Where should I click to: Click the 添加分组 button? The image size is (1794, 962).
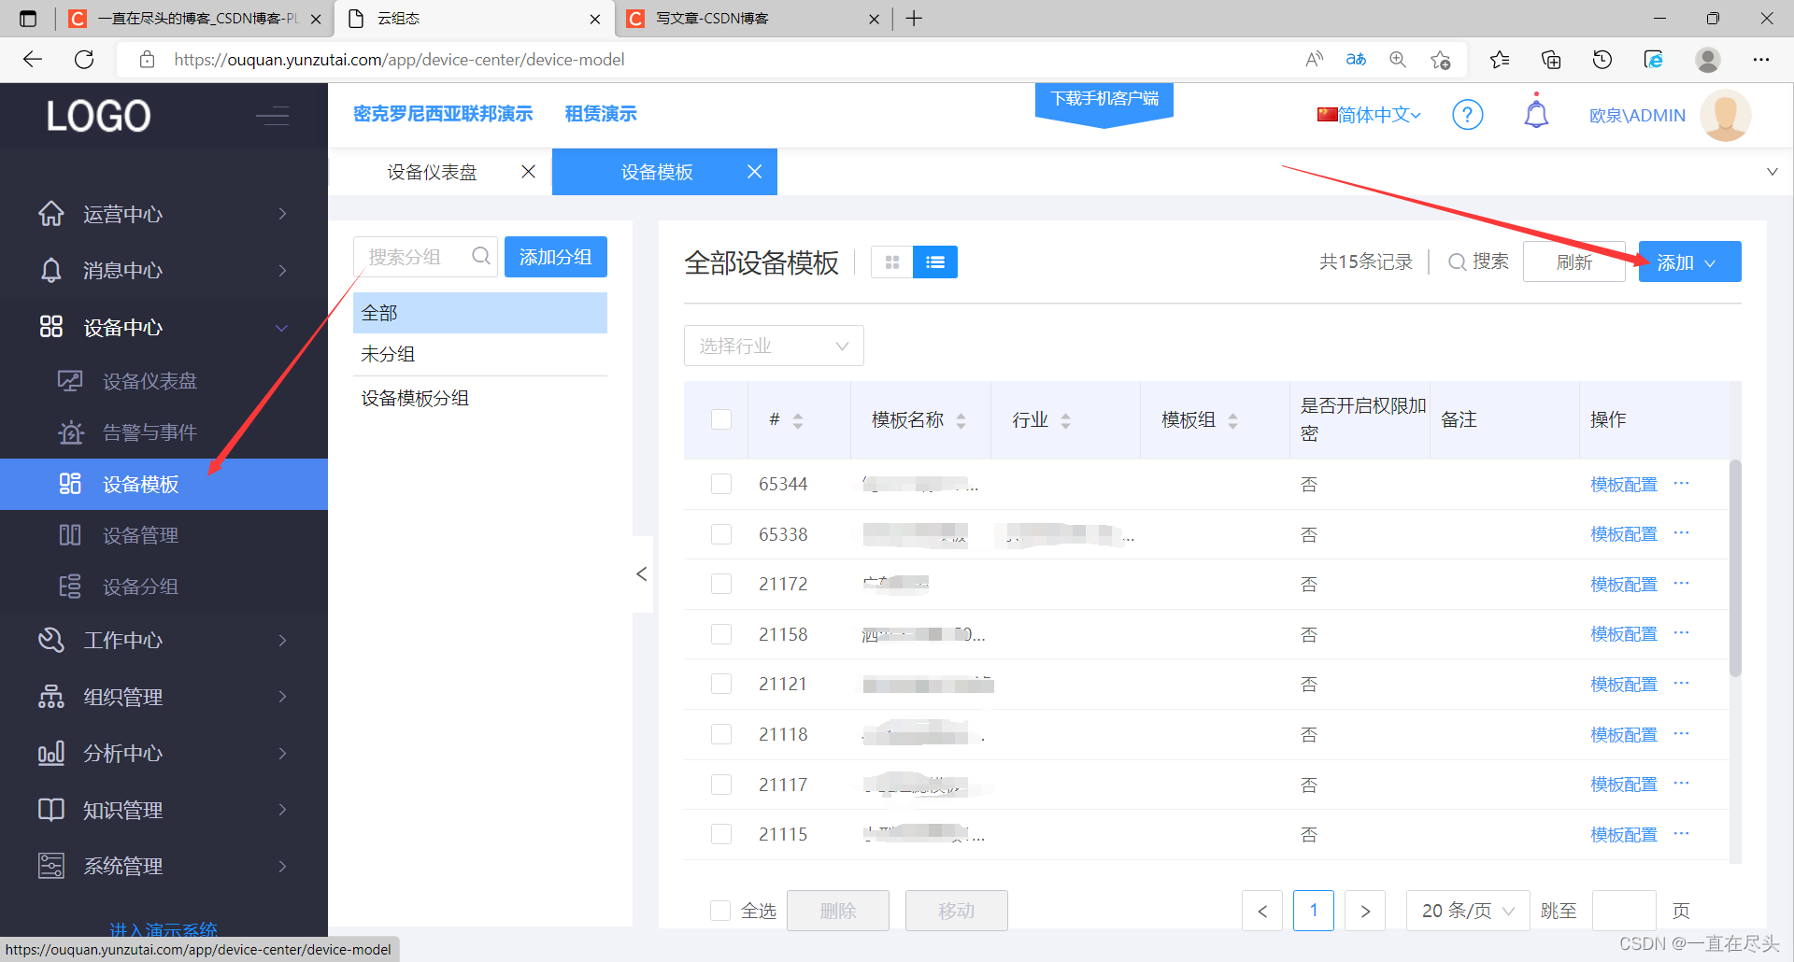point(555,256)
